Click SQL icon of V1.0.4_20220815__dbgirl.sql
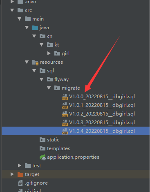Image resolution: width=150 pixels, height=192 pixels. click(x=65, y=131)
